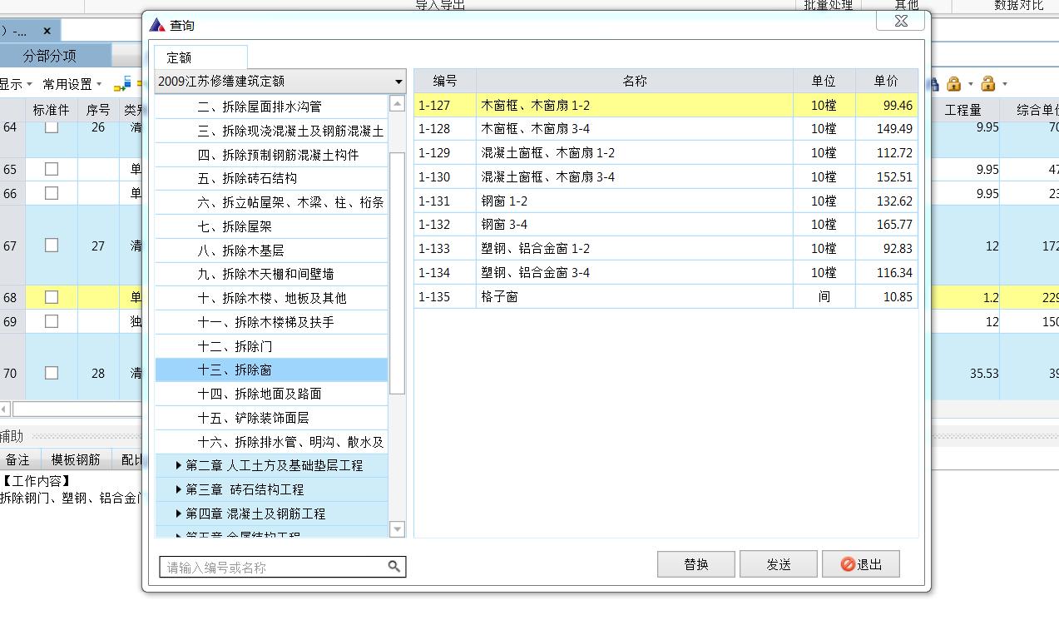Click the 编号 column header
Screen dimensions: 1059x640
pos(445,81)
